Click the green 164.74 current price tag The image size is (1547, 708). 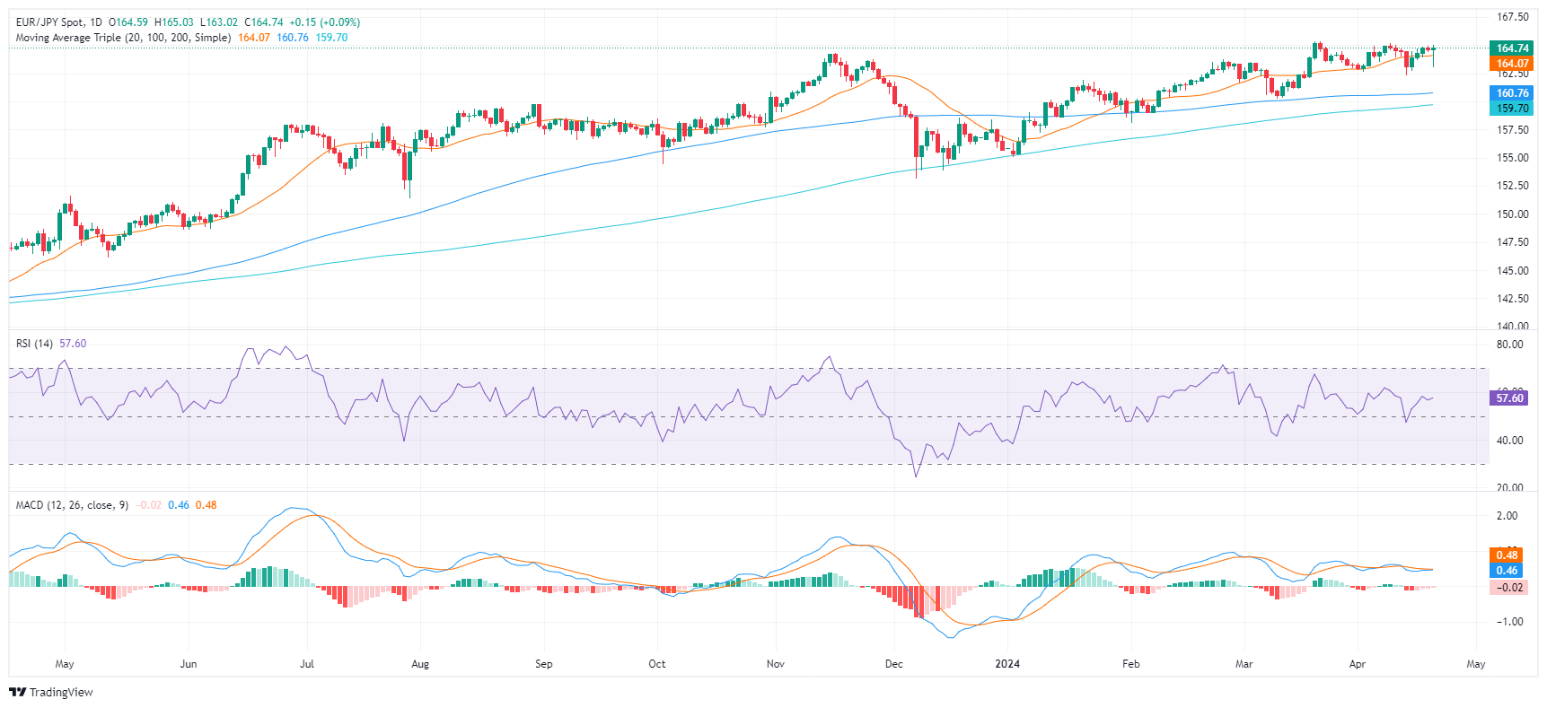1512,48
